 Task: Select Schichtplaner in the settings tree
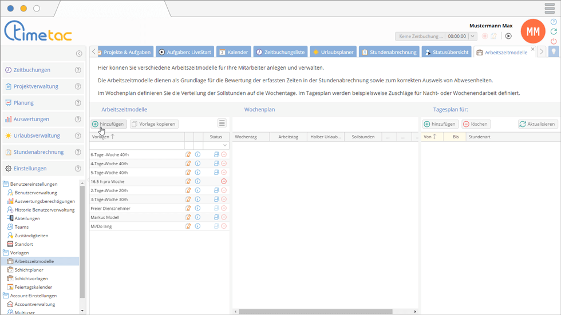tap(29, 270)
